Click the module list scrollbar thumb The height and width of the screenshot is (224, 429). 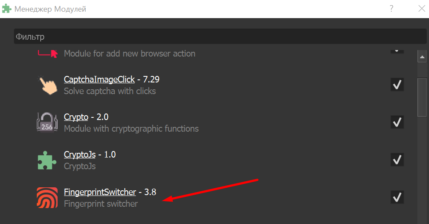(422, 97)
